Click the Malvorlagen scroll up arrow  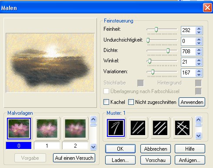(93, 119)
